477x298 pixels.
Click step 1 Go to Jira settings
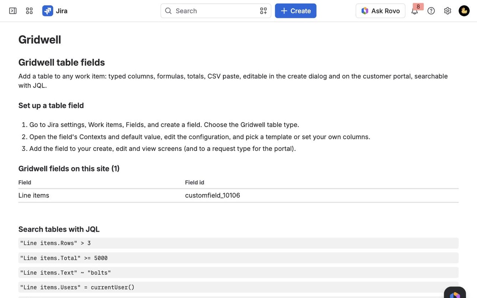[164, 124]
